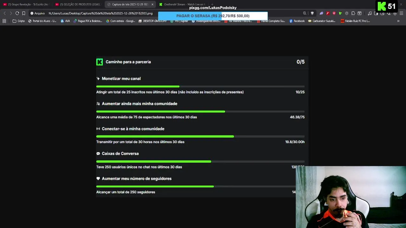Switch to Grupo Revelação YouTube tab
The image size is (406, 228).
pos(26,4)
